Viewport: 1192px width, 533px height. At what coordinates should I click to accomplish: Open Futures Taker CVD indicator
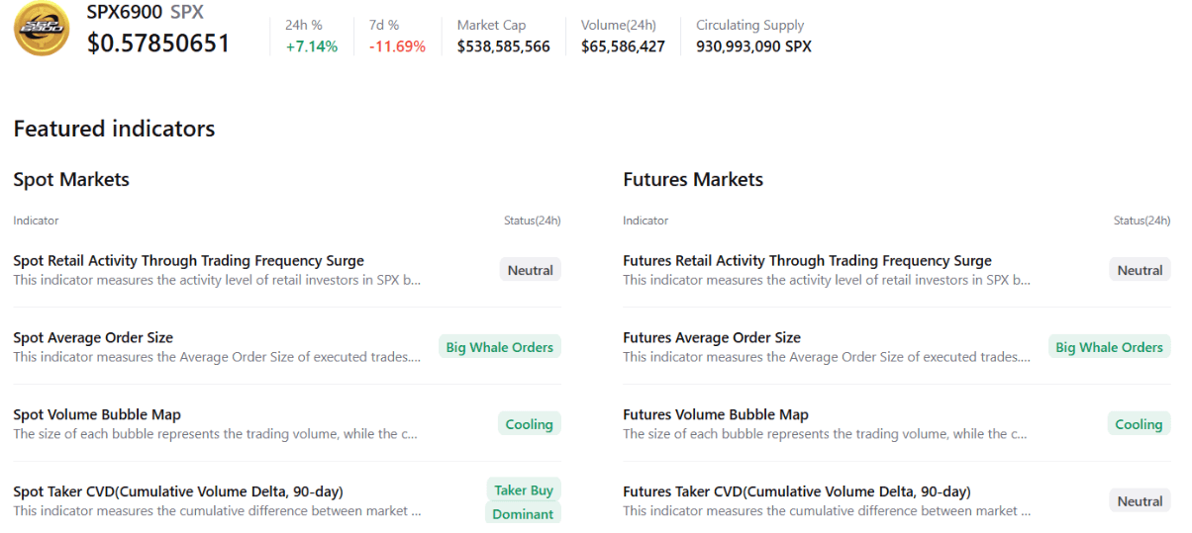(797, 491)
